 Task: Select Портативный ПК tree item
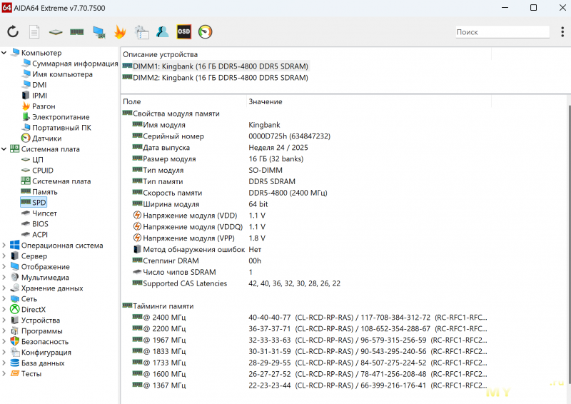coord(61,128)
